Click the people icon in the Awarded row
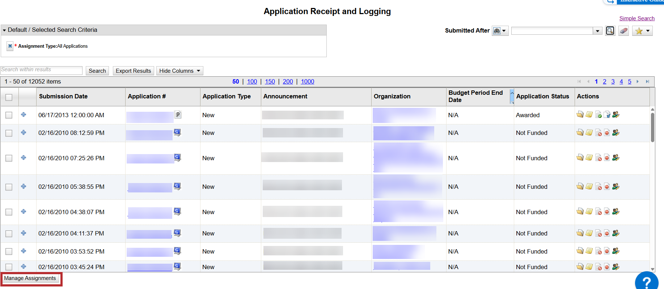The image size is (664, 289). coord(616,115)
